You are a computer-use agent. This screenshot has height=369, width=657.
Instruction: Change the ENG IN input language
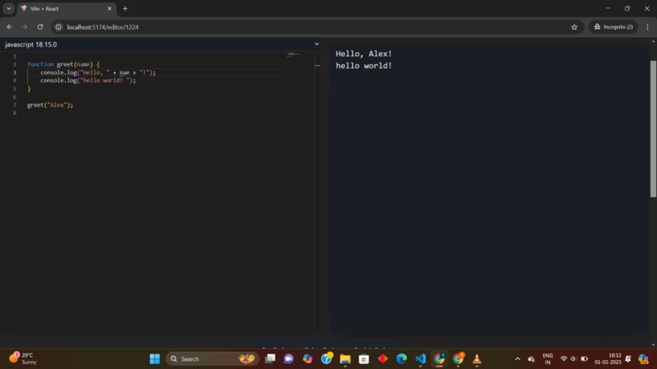(548, 359)
